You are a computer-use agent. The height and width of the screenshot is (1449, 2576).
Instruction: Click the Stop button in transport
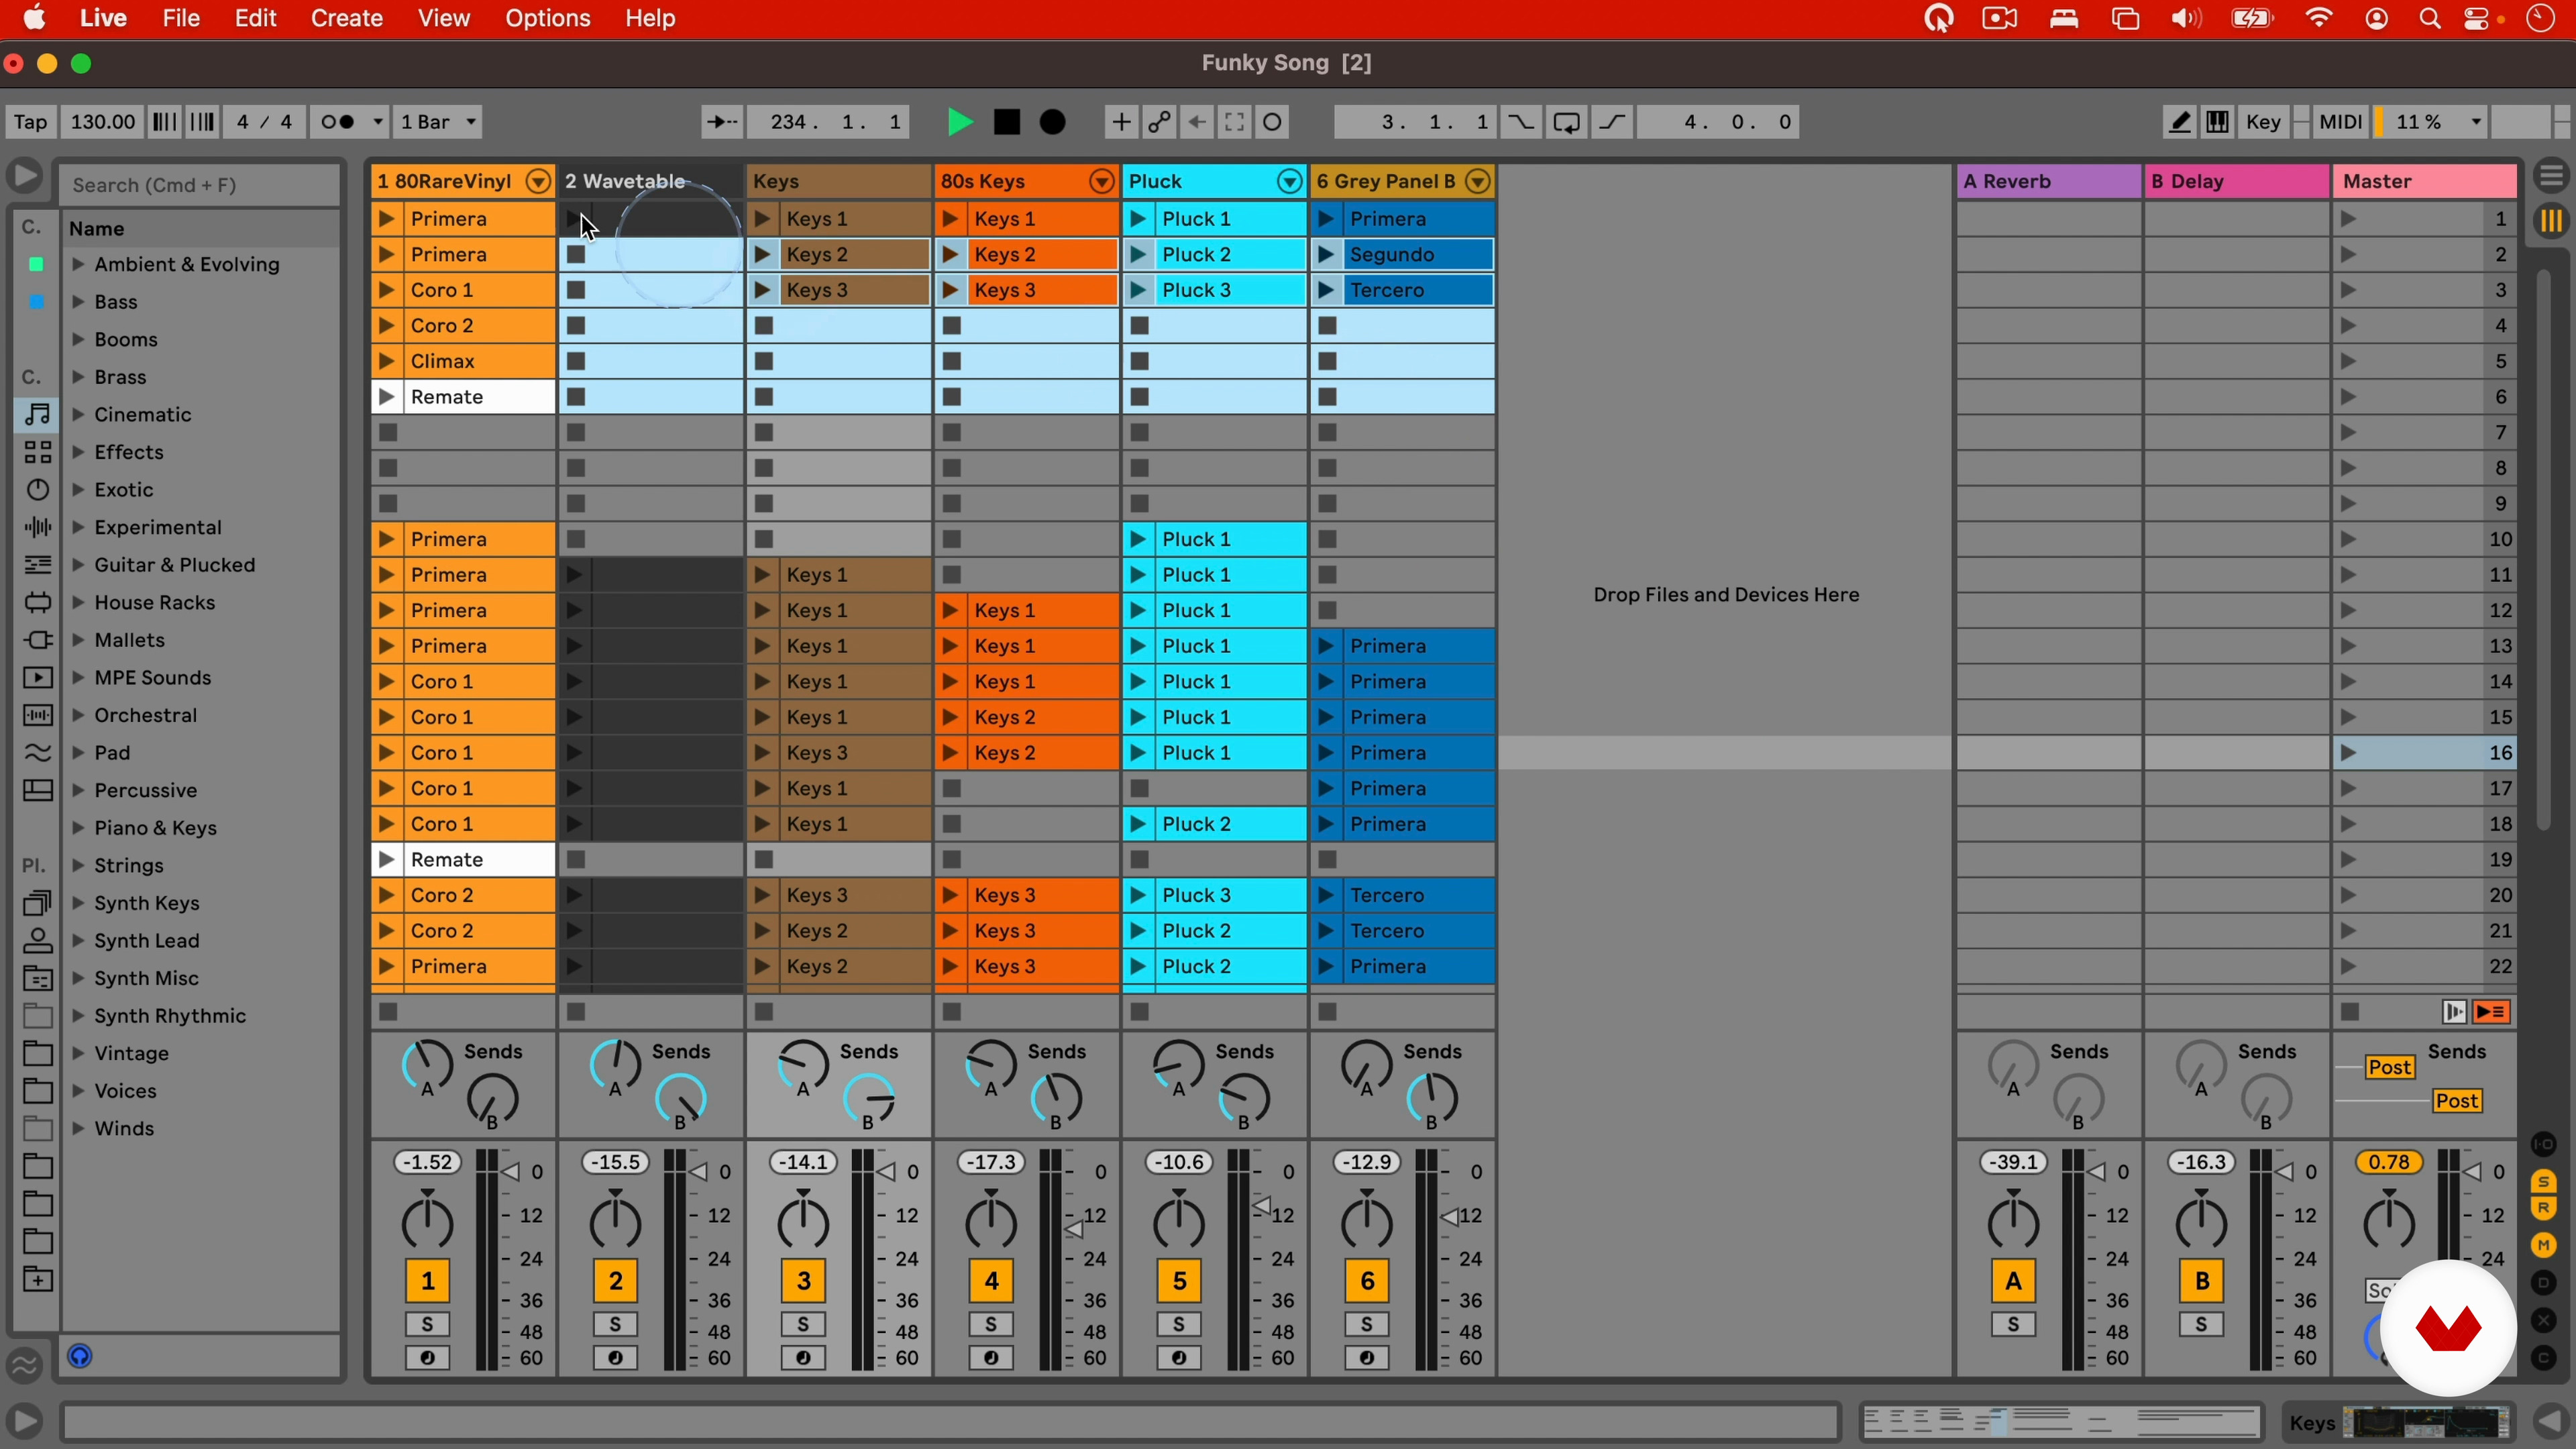(1007, 122)
